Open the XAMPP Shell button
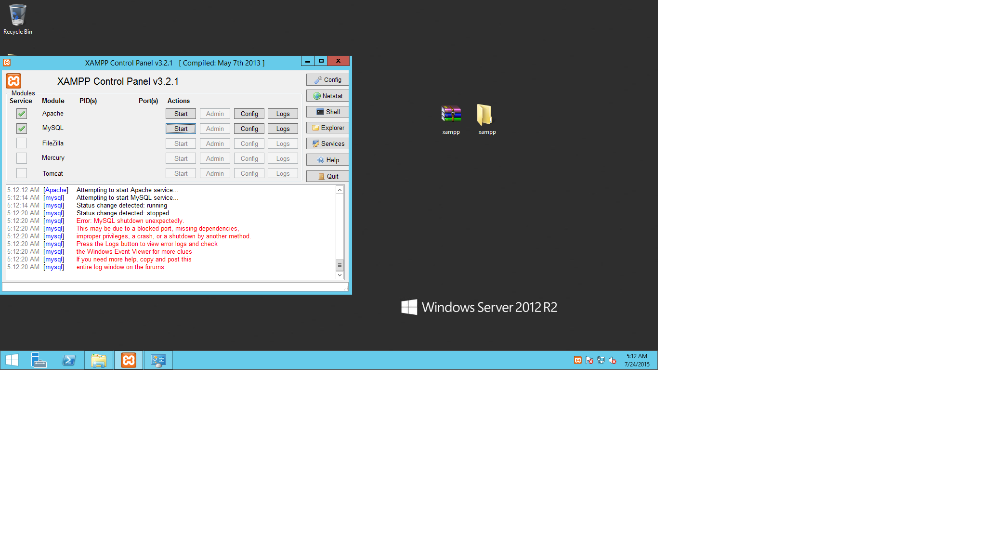Viewport: 994px width, 559px height. (327, 112)
